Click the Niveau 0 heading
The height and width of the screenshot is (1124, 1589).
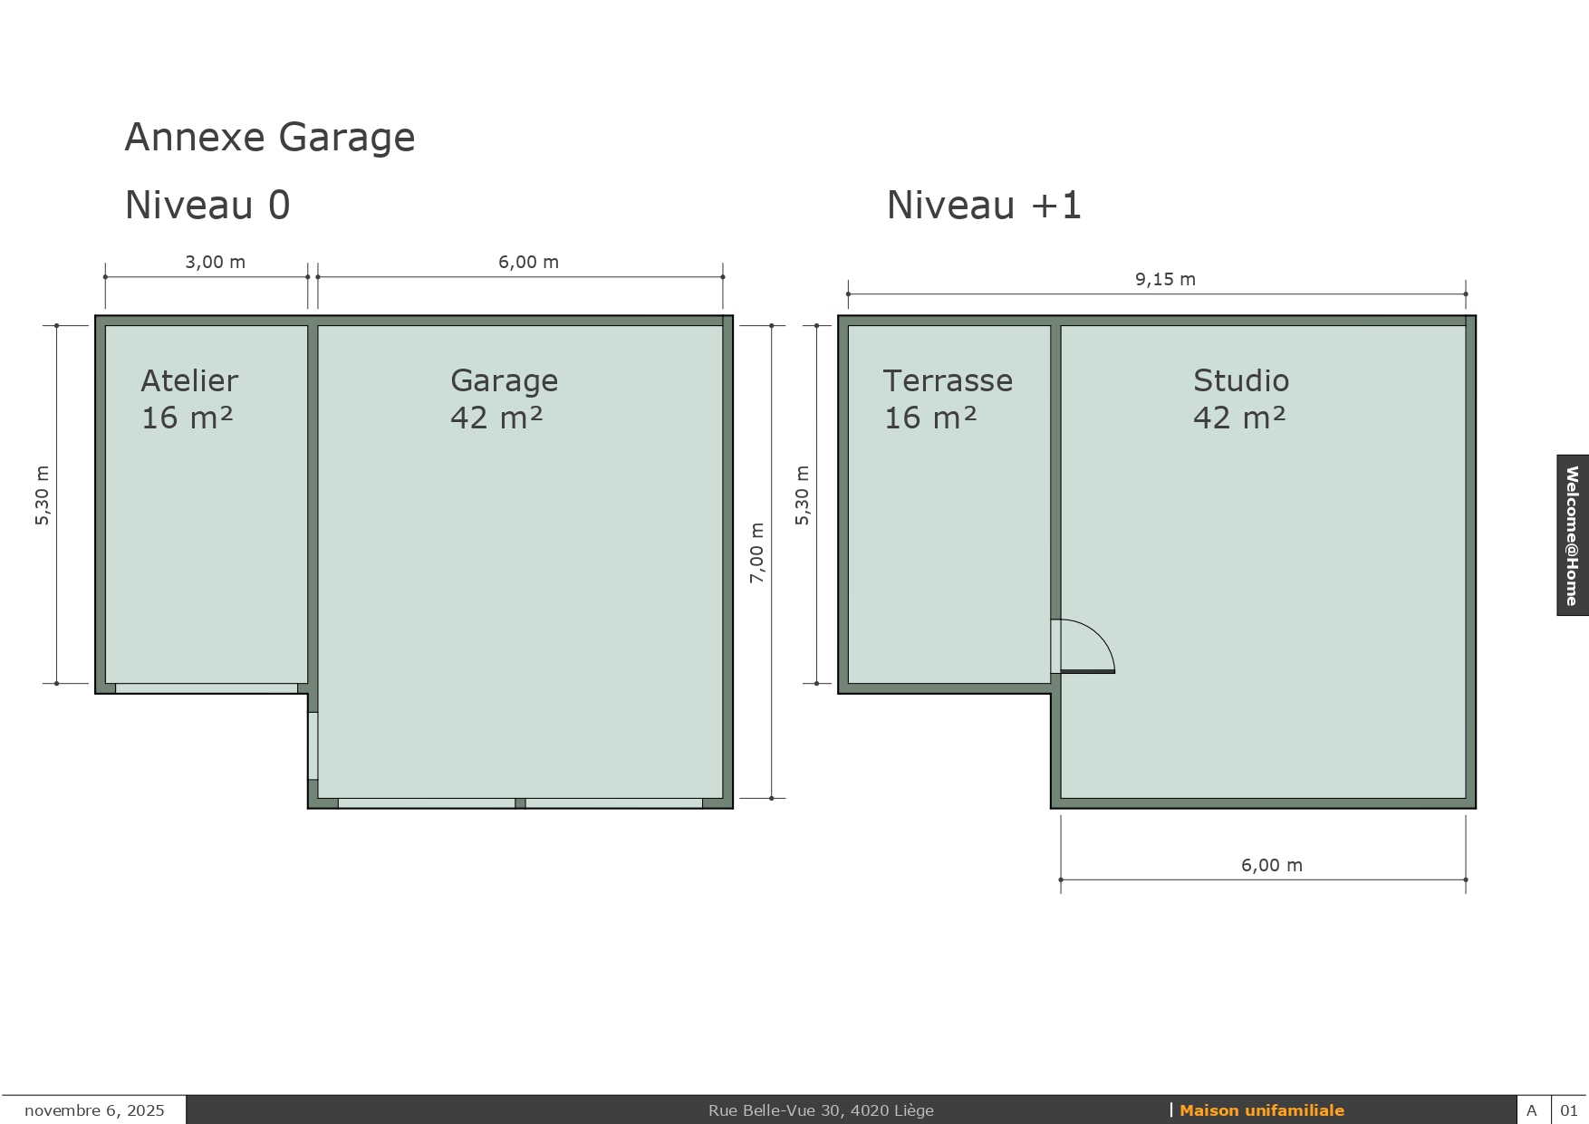click(x=207, y=206)
